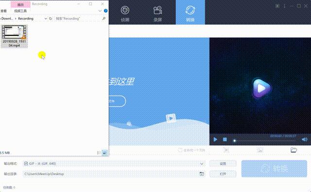Select the 20190928_193104.mp4 file thumbnail
The width and height of the screenshot is (311, 192).
[14, 36]
